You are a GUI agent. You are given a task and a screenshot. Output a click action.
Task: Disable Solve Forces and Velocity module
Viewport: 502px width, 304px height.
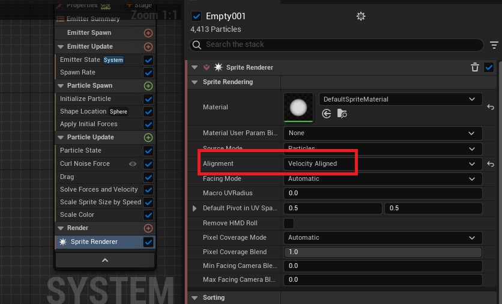point(148,190)
